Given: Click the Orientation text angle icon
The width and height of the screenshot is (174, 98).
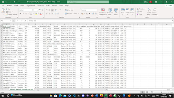Looking at the screenshot, I should coord(56,10).
